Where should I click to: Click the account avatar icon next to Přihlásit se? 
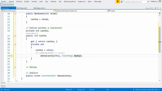pos(160,2)
